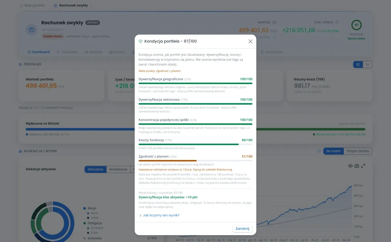391x242 pixels.
Task: Click the briefcase icon beside Rachunek zwykły heading
Action: (31, 30)
